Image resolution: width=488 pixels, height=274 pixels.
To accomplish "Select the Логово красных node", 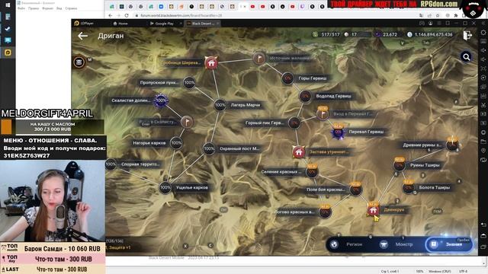I will [325, 212].
